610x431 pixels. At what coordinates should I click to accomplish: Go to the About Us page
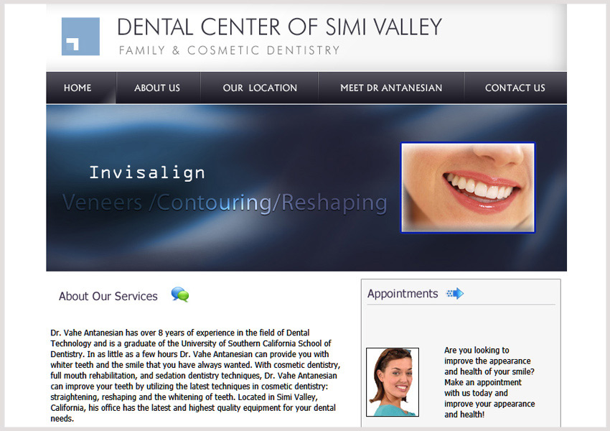pos(157,88)
